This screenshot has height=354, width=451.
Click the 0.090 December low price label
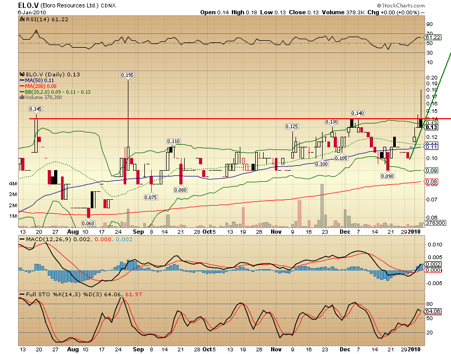pyautogui.click(x=387, y=176)
